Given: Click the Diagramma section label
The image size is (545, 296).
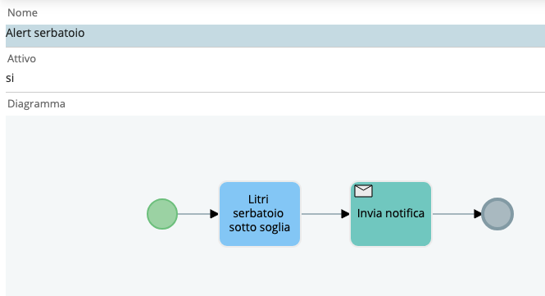Looking at the screenshot, I should [x=36, y=104].
